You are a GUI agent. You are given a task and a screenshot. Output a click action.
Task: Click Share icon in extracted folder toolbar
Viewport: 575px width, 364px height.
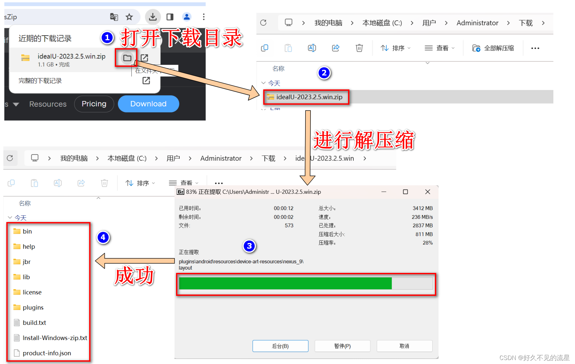pyautogui.click(x=81, y=183)
